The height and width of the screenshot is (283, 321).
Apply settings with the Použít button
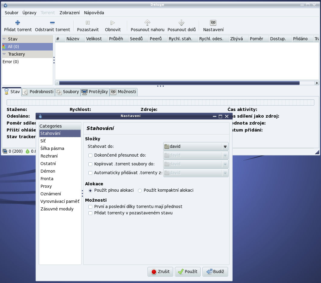pyautogui.click(x=188, y=272)
